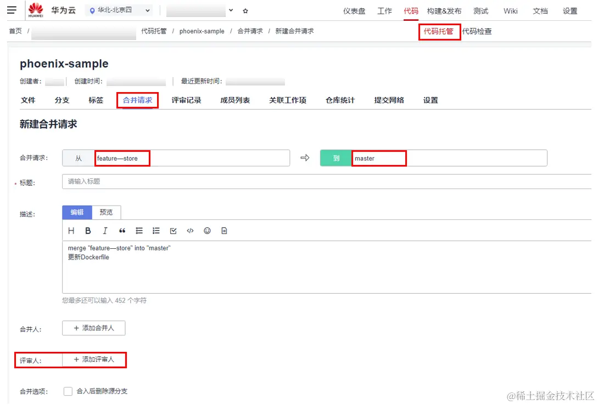
Task: Open repository 设置 tab
Action: (x=431, y=100)
